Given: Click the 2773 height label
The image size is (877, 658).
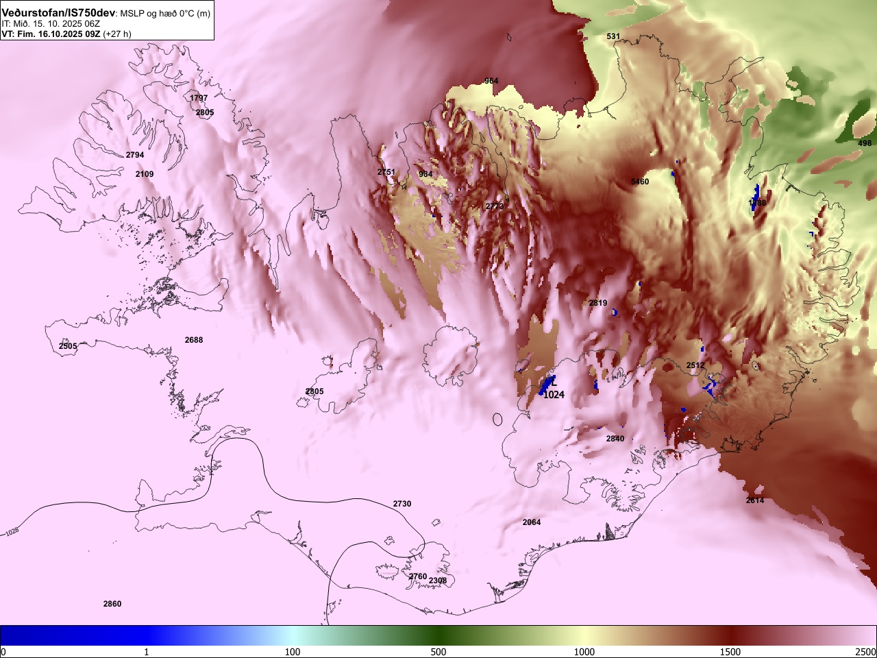Looking at the screenshot, I should point(494,206).
